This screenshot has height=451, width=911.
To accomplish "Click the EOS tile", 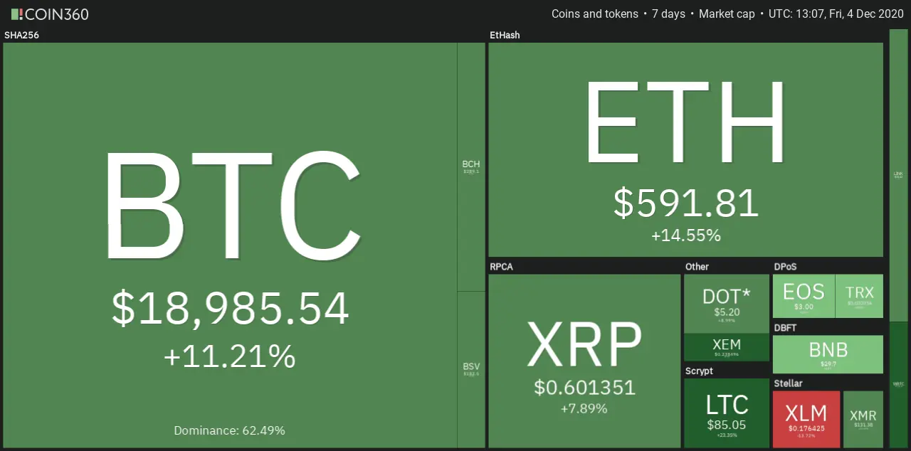I will [804, 296].
